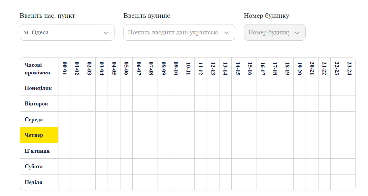Click the Номер будинку input field
The height and width of the screenshot is (196, 368).
268,33
